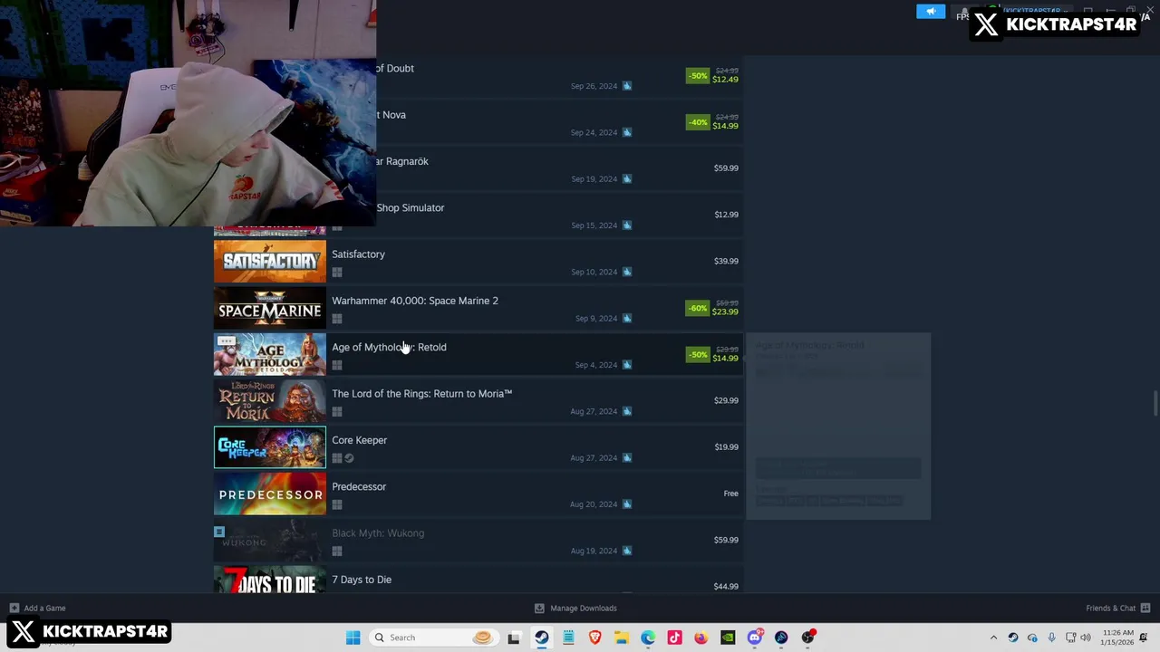This screenshot has height=652, width=1160.
Task: Click the -40% discount badge priced $14.99
Action: (x=697, y=122)
